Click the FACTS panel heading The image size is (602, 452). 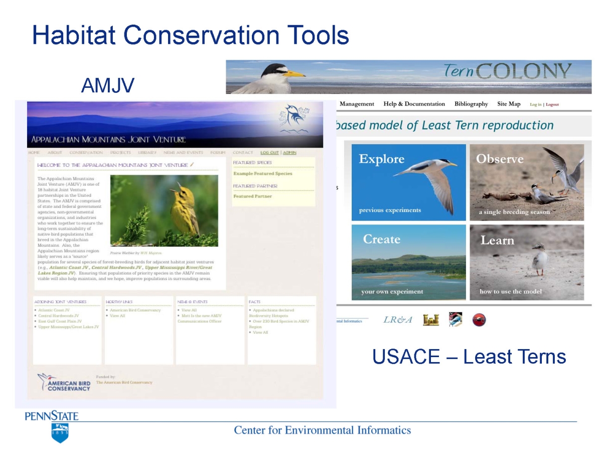coord(255,302)
